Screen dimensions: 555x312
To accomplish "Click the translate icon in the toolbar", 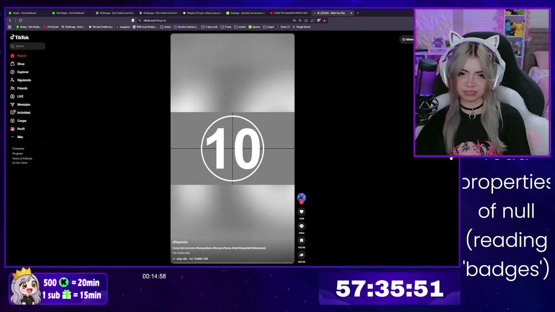I will point(300,20).
